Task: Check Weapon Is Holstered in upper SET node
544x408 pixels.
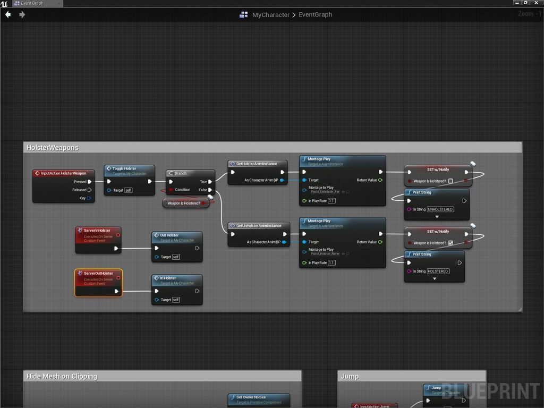Action: click(450, 181)
